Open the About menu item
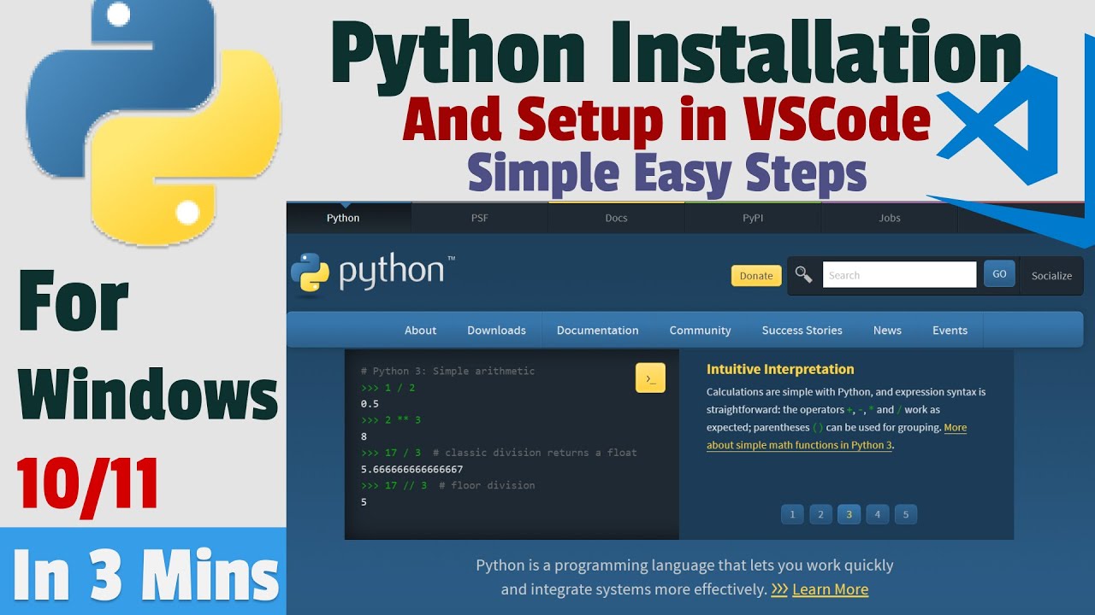Screen dimensions: 1095x615 [x=420, y=331]
